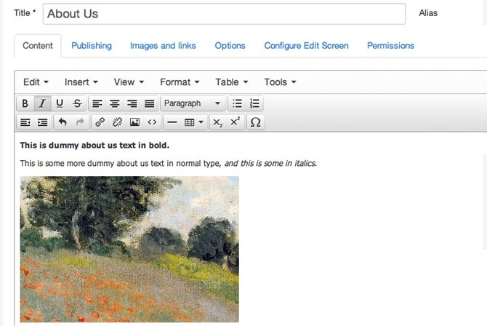The image size is (487, 326).
Task: Open the Configure Edit Screen tab
Action: [307, 46]
